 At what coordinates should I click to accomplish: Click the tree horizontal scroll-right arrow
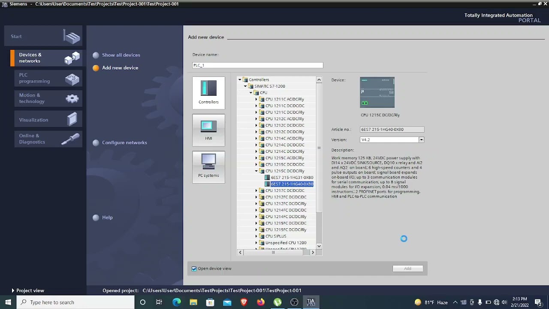pyautogui.click(x=313, y=252)
